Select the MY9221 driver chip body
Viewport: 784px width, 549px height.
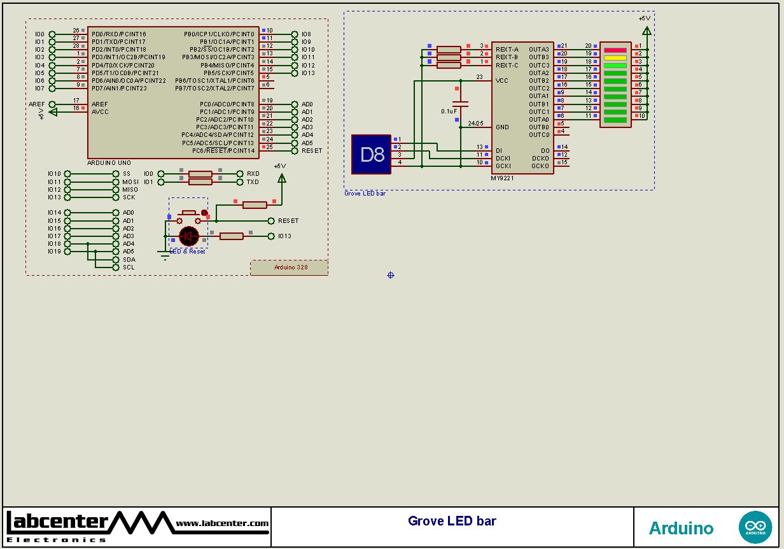pos(522,107)
